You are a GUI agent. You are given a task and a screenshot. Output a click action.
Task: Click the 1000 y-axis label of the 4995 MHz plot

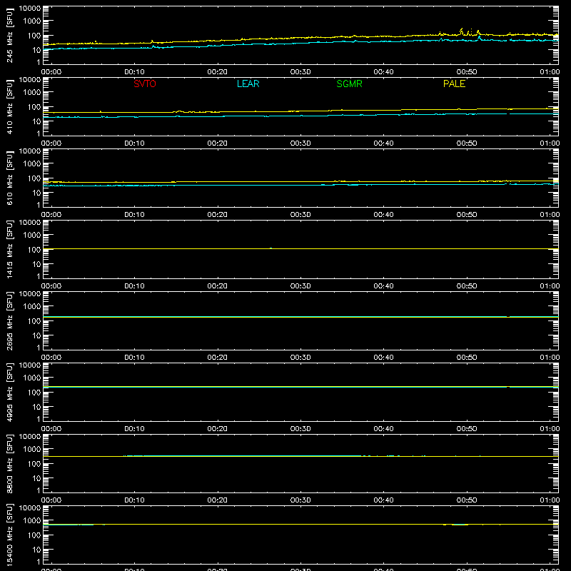pyautogui.click(x=32, y=378)
